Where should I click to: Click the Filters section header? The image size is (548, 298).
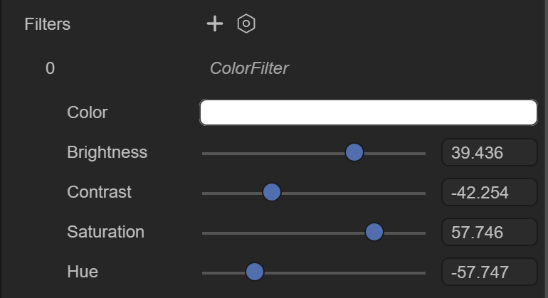[x=47, y=24]
